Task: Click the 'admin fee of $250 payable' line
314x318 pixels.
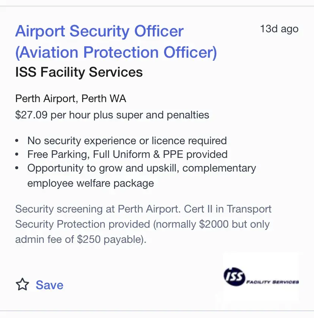Action: pyautogui.click(x=80, y=239)
